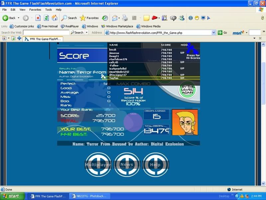The image size is (266, 200).
Task: Click the Print toolbar icon
Action: (x=125, y=18)
